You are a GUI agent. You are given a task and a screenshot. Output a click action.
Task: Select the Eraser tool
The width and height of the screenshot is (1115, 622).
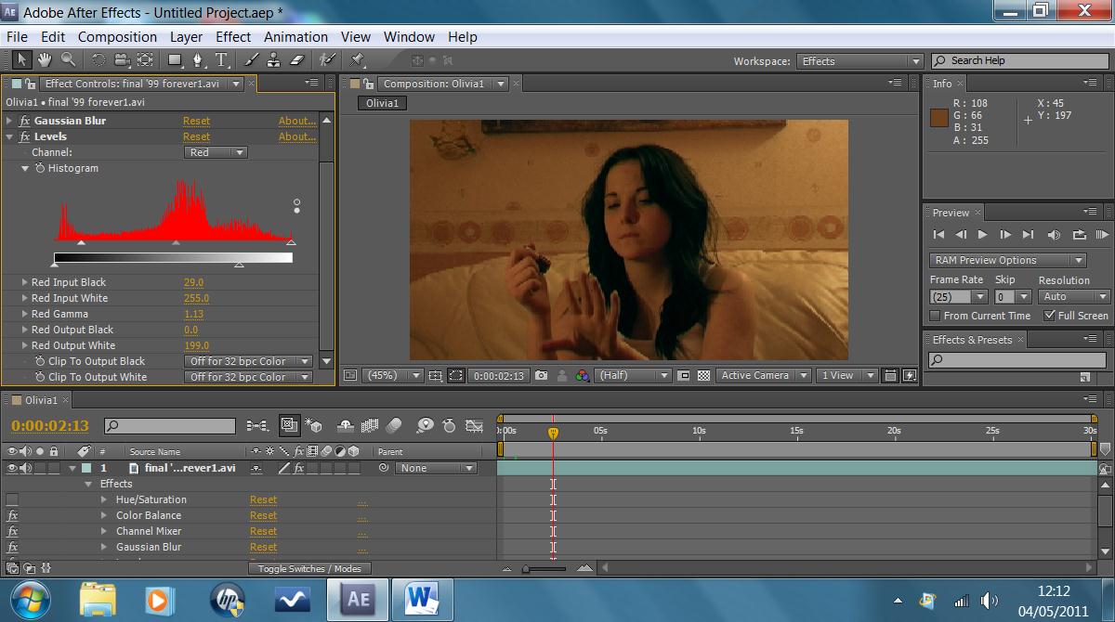[297, 60]
